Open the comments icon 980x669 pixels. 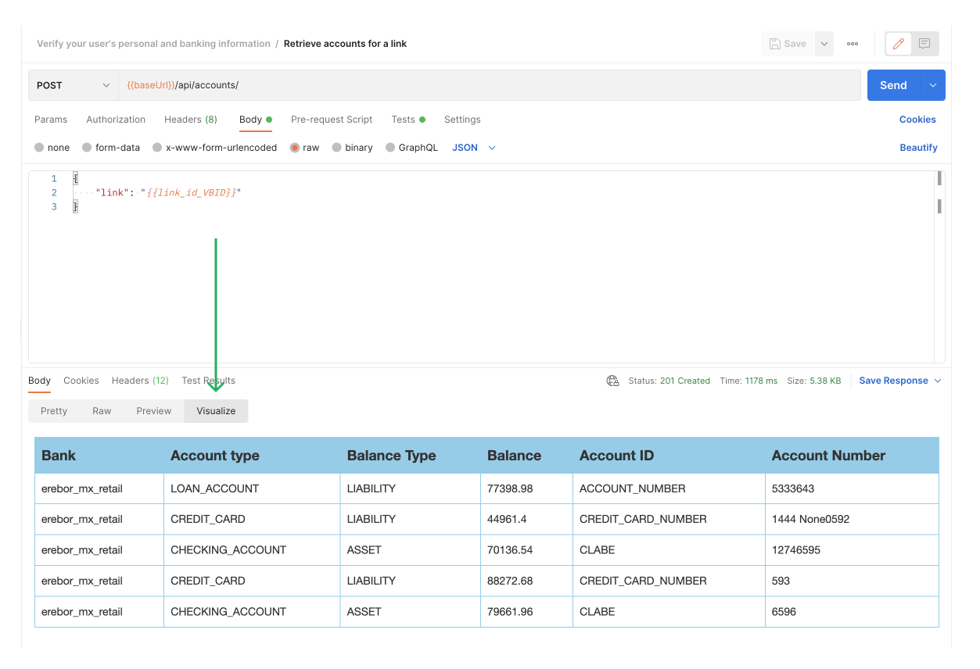tap(924, 44)
